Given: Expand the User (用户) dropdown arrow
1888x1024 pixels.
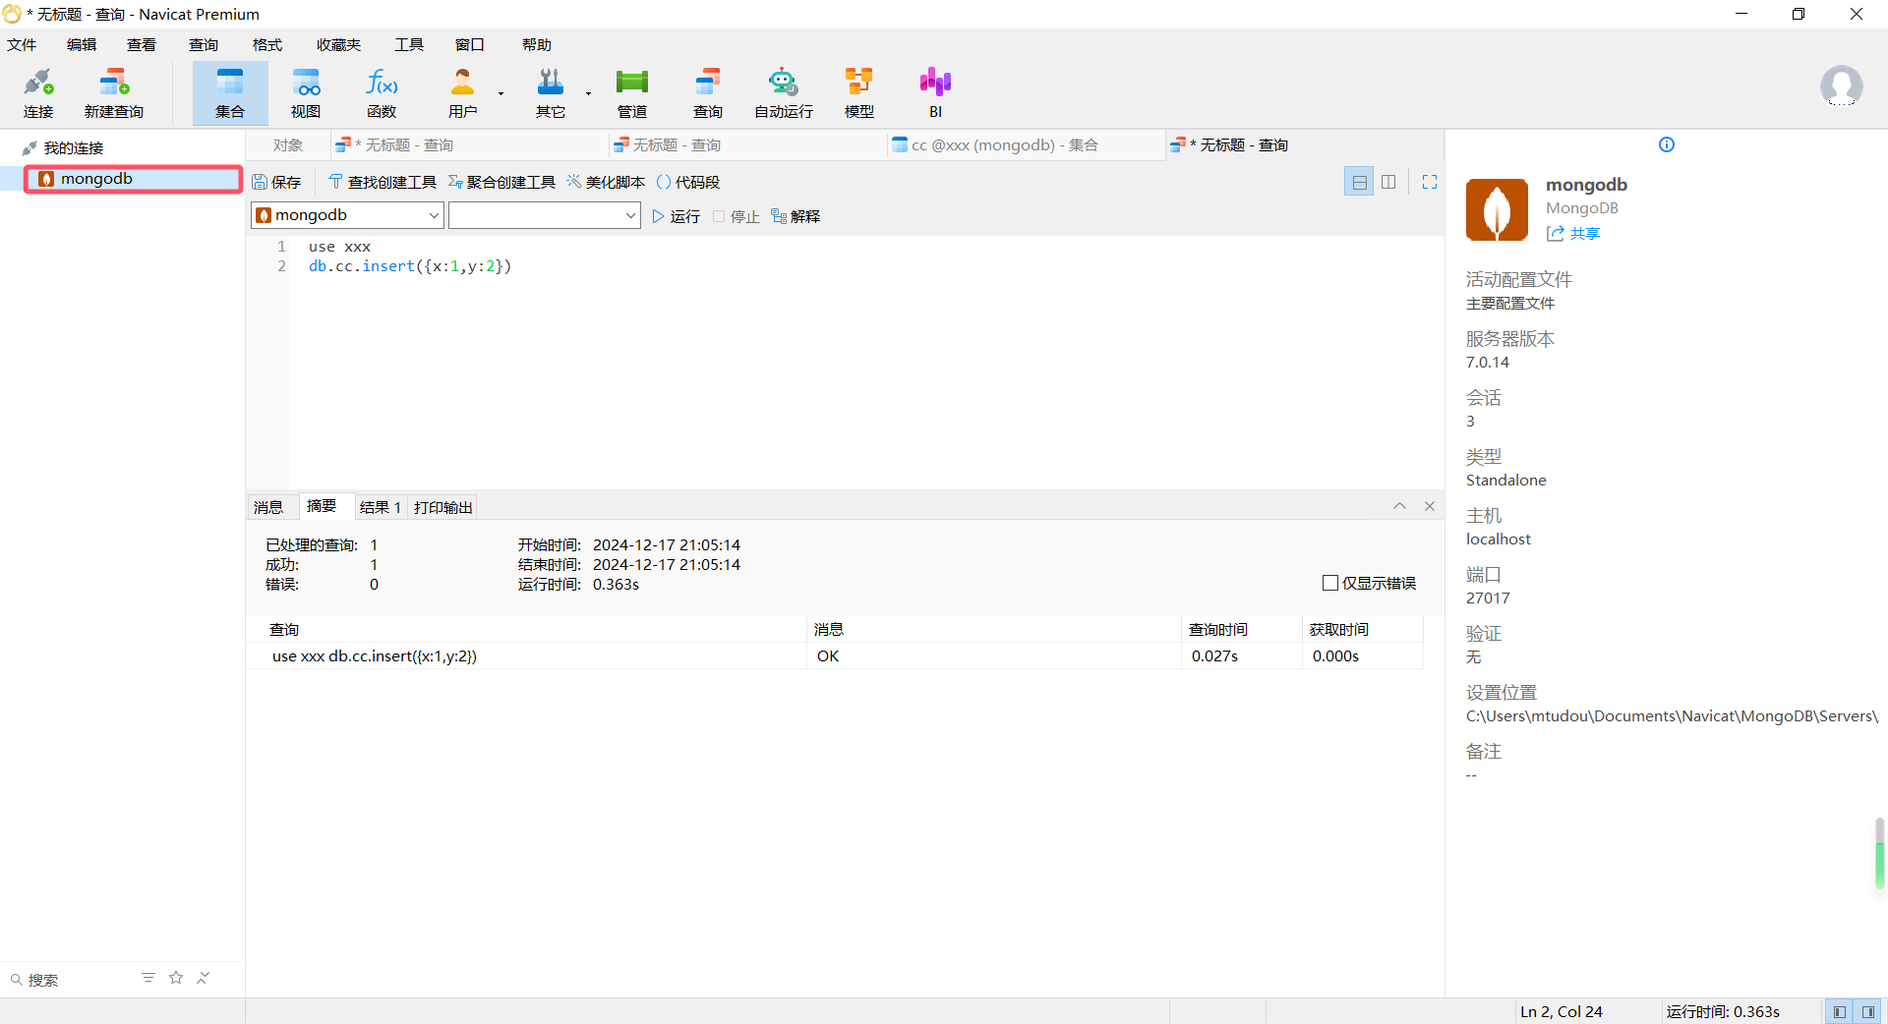Looking at the screenshot, I should 501,93.
